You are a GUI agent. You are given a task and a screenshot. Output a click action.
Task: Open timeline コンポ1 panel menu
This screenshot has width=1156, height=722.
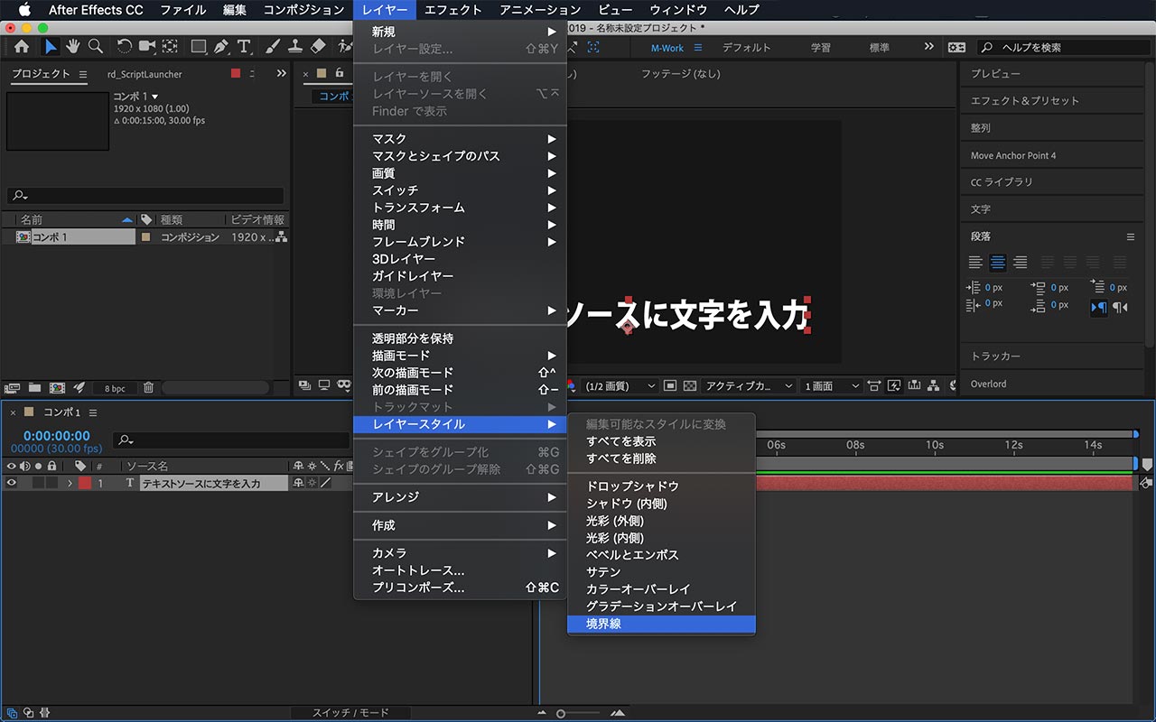click(92, 412)
